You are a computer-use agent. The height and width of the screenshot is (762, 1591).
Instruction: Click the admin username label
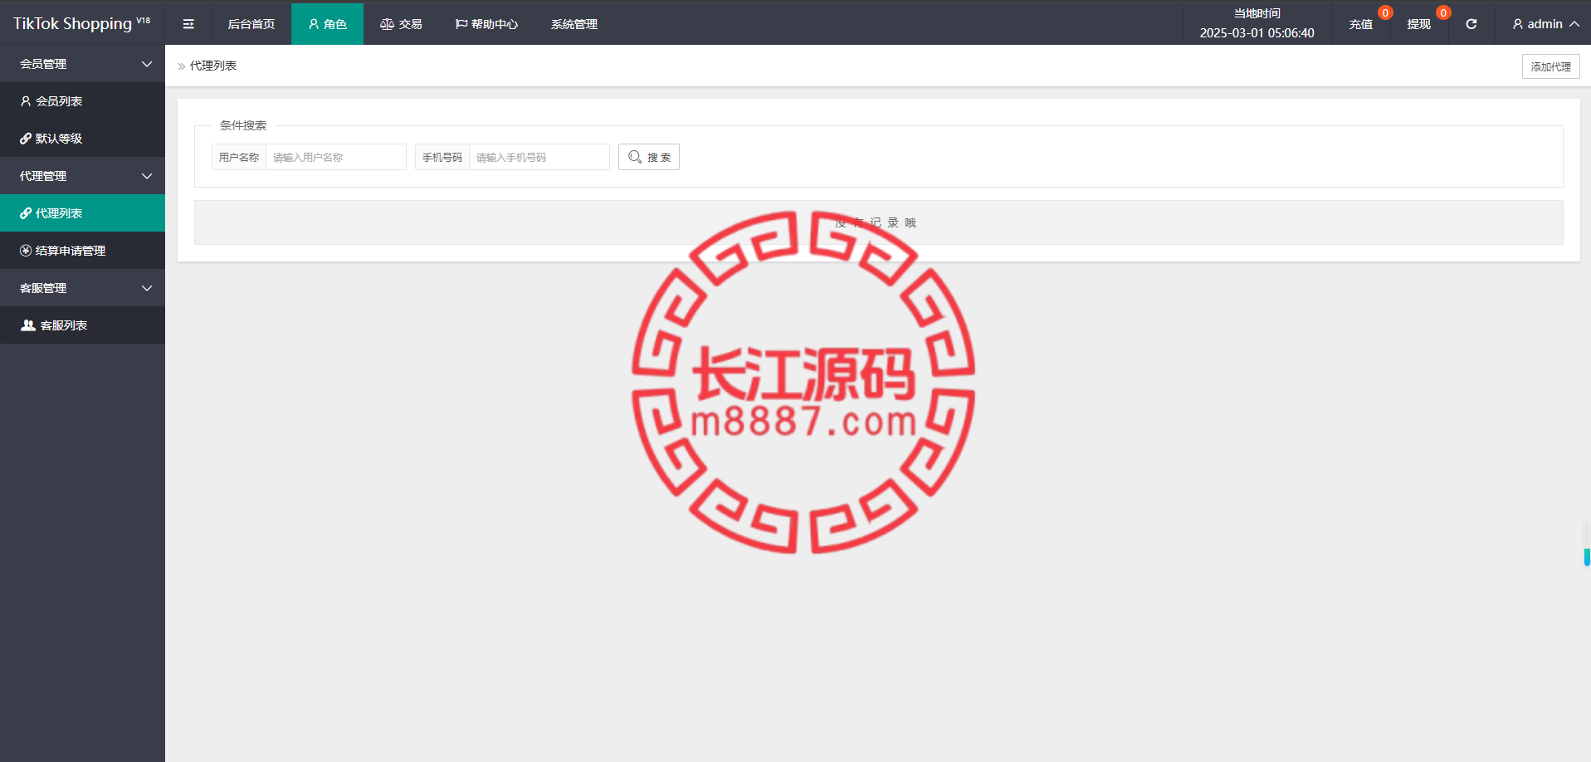click(1545, 24)
